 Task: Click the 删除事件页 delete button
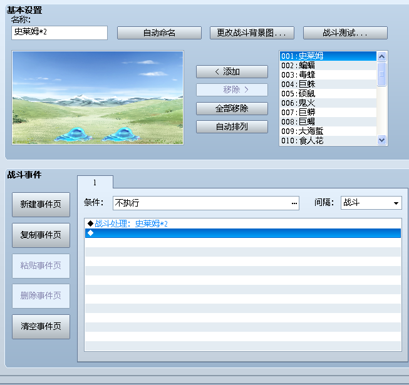point(41,296)
